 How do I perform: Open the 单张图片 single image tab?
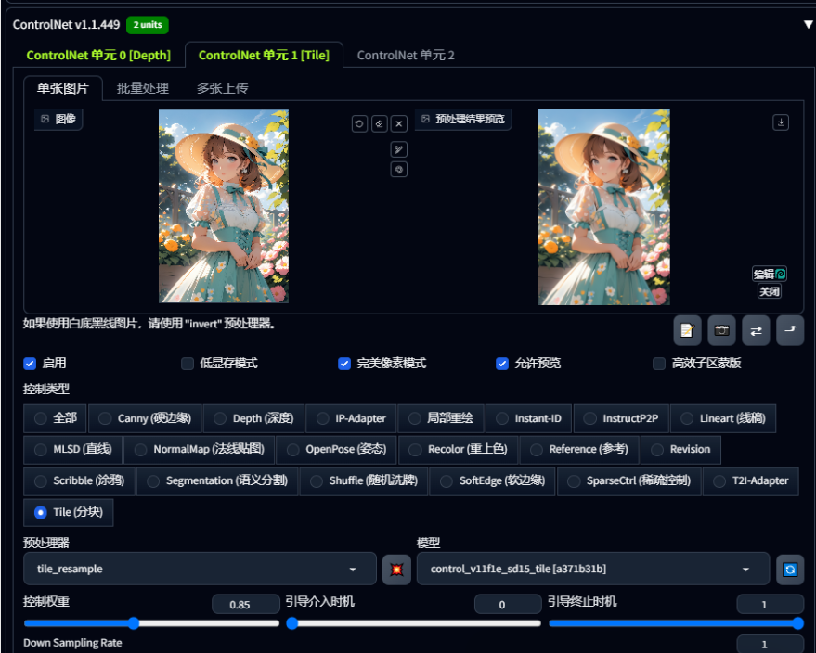coord(63,88)
